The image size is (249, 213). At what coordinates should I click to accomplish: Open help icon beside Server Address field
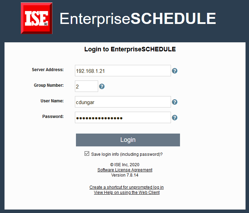175,71
